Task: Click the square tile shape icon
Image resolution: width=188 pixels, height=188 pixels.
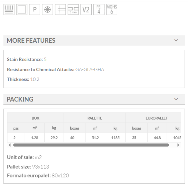Action: (22, 10)
